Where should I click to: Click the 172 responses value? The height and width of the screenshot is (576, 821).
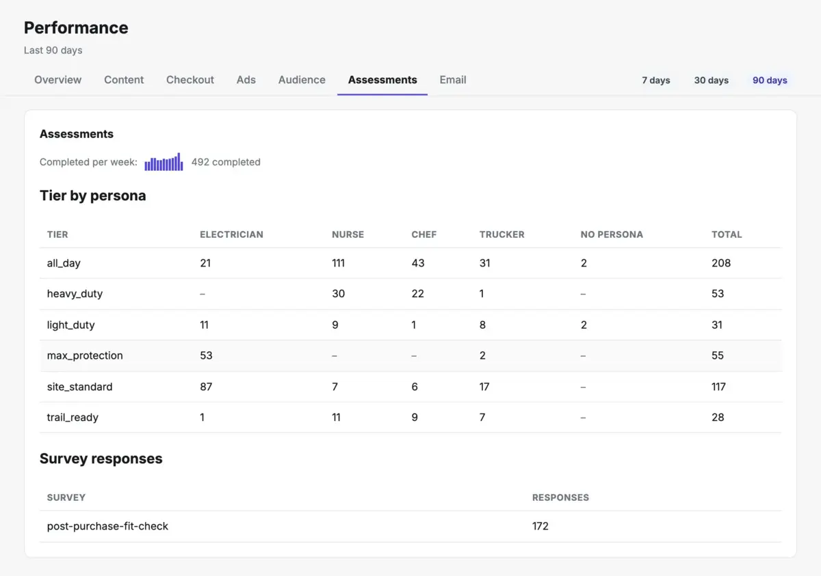(x=540, y=526)
